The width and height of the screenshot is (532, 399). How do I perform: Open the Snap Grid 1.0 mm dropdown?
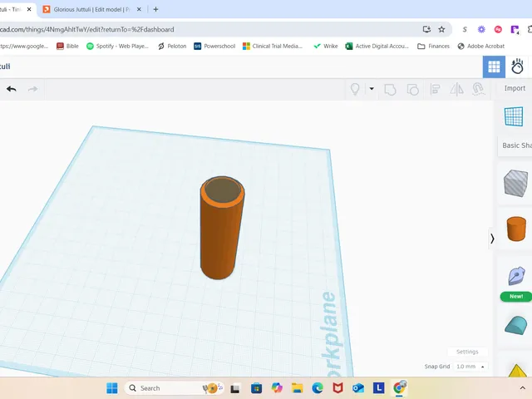click(470, 367)
